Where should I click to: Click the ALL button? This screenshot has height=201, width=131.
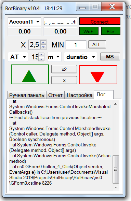pyautogui.click(x=97, y=44)
